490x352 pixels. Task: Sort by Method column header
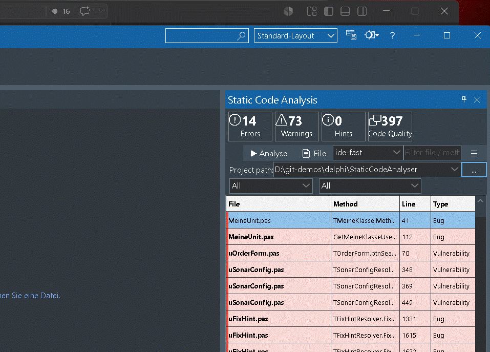(365, 204)
